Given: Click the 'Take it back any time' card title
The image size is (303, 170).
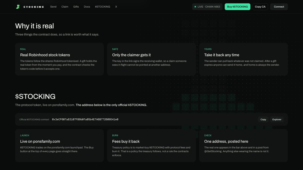Looking at the screenshot, I should 222,55.
